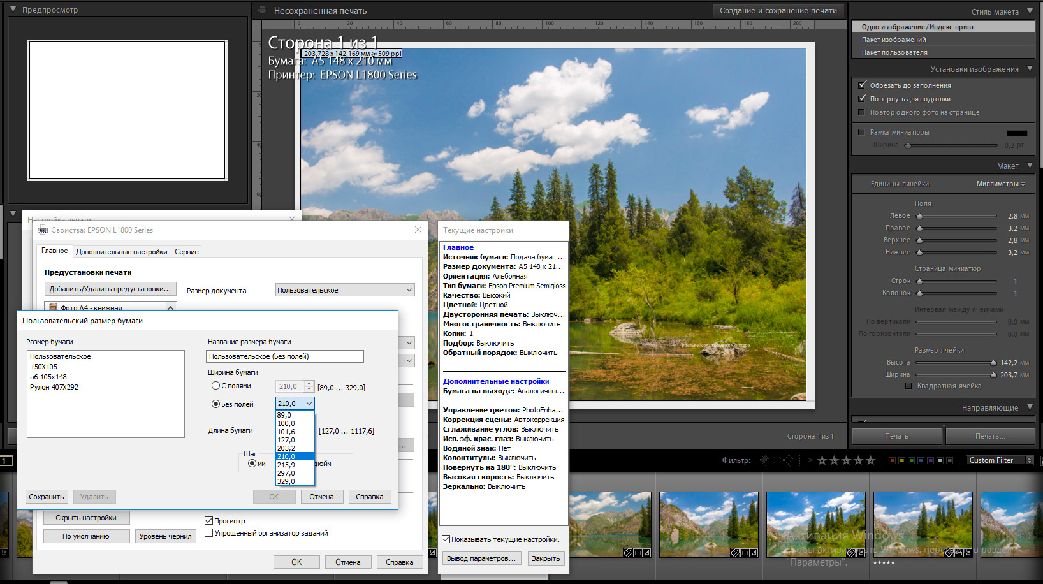The height and width of the screenshot is (584, 1043).
Task: Open Единицы линейки Миллиметры dropdown
Action: 1001,184
